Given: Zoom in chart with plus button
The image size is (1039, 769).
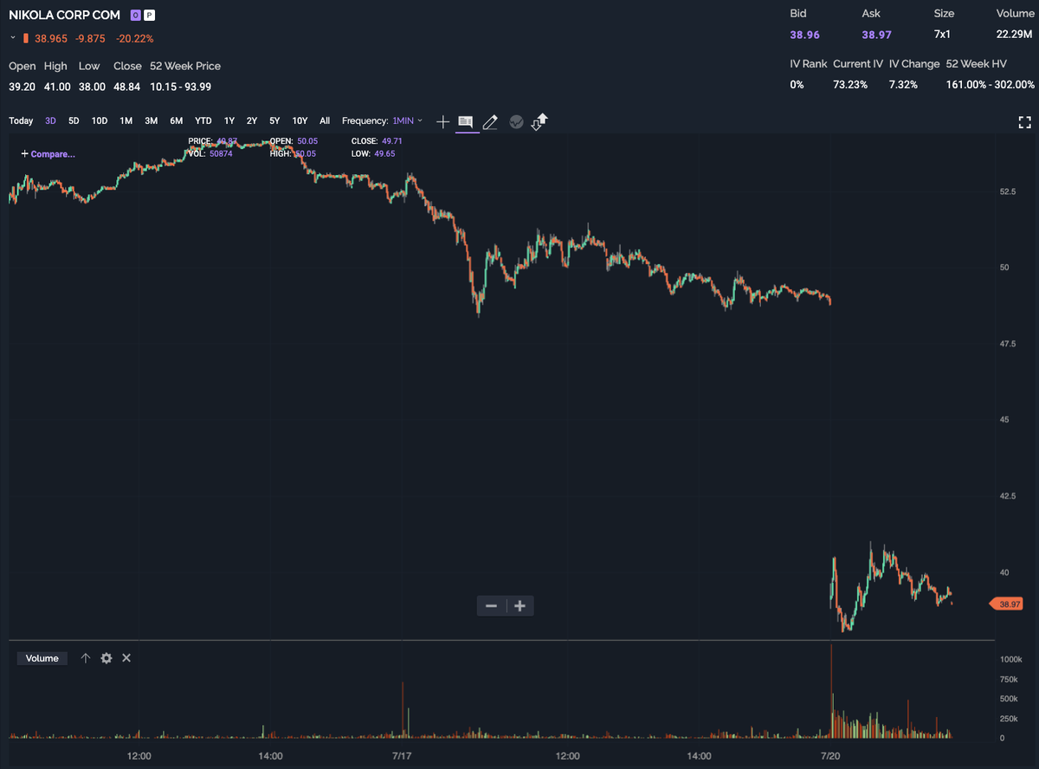Looking at the screenshot, I should pos(520,606).
